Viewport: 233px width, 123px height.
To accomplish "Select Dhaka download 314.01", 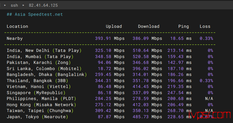I will 140,75.
